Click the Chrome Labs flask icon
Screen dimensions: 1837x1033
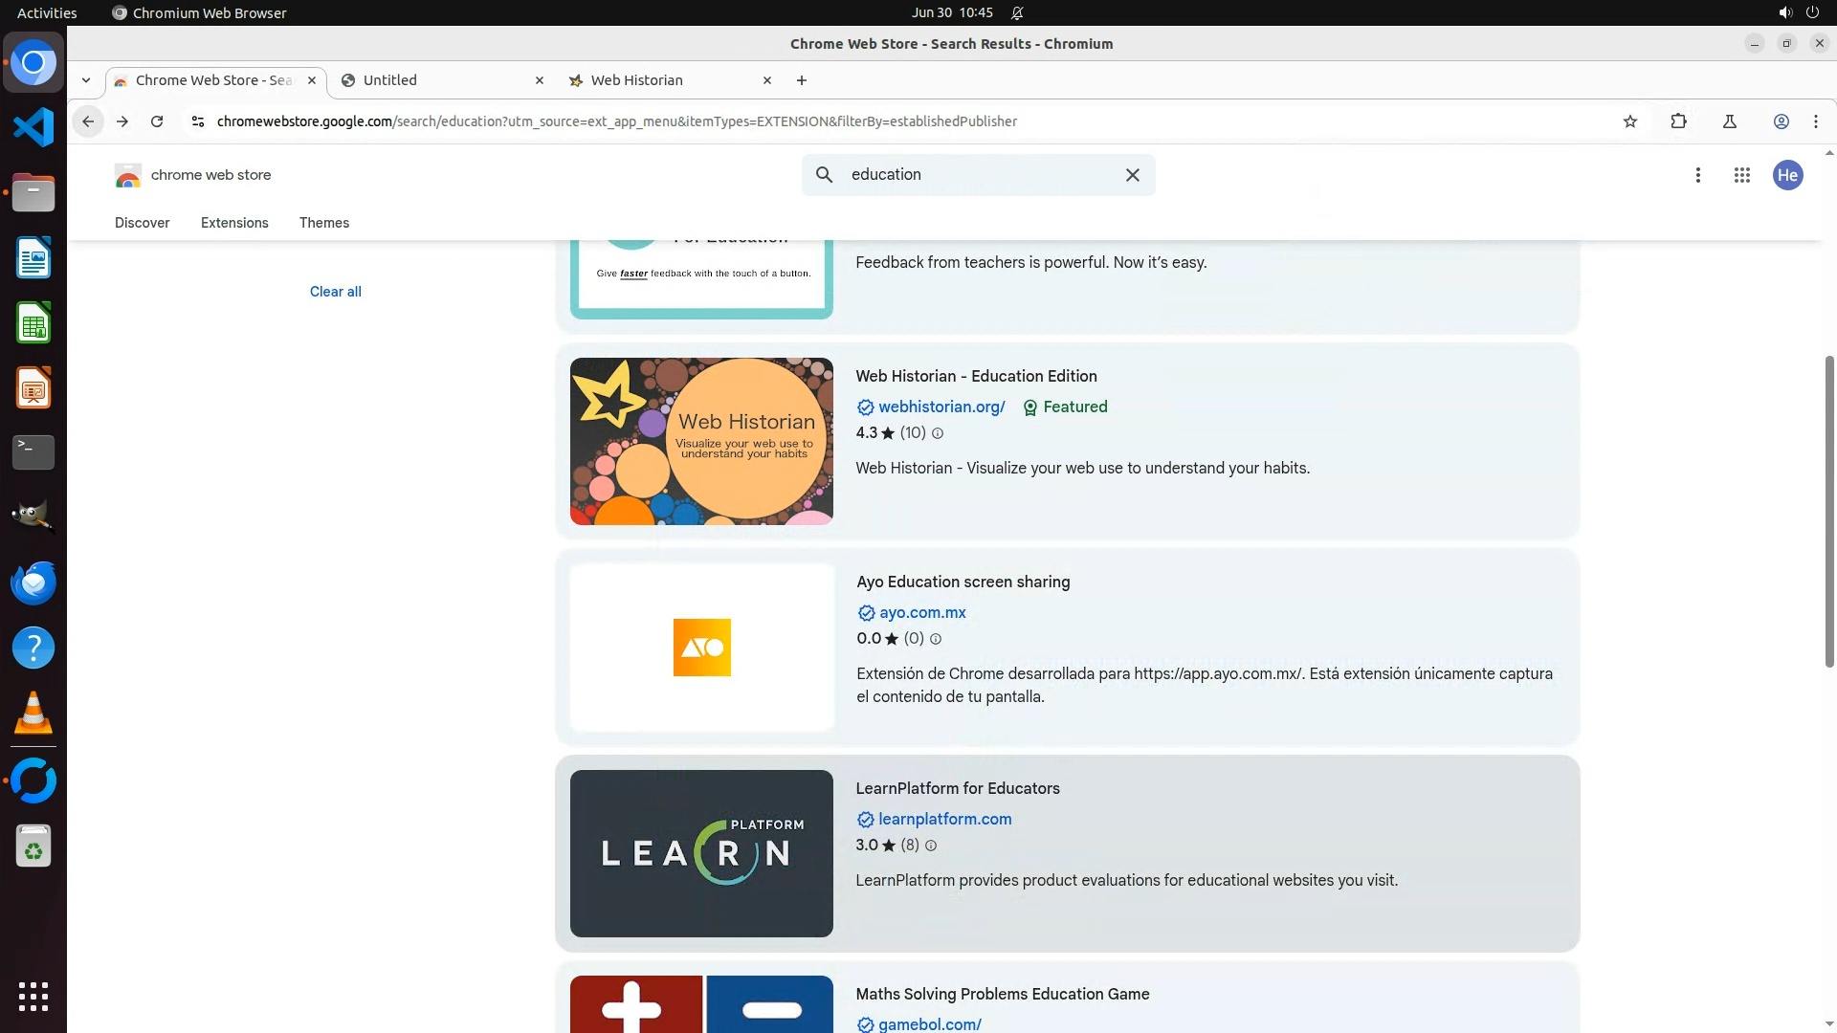pyautogui.click(x=1729, y=121)
